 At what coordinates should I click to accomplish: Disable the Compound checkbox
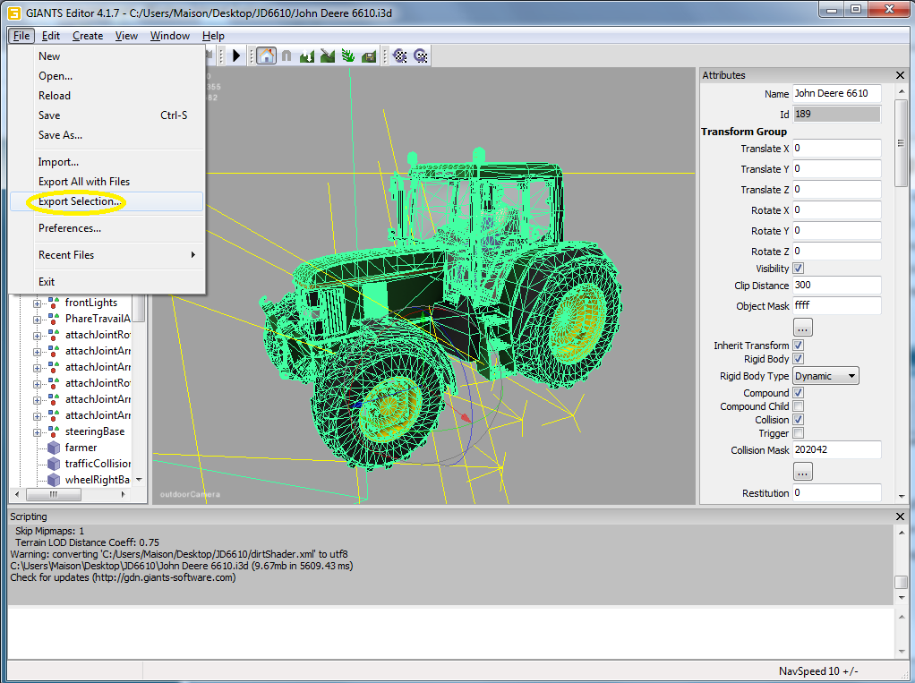(799, 393)
